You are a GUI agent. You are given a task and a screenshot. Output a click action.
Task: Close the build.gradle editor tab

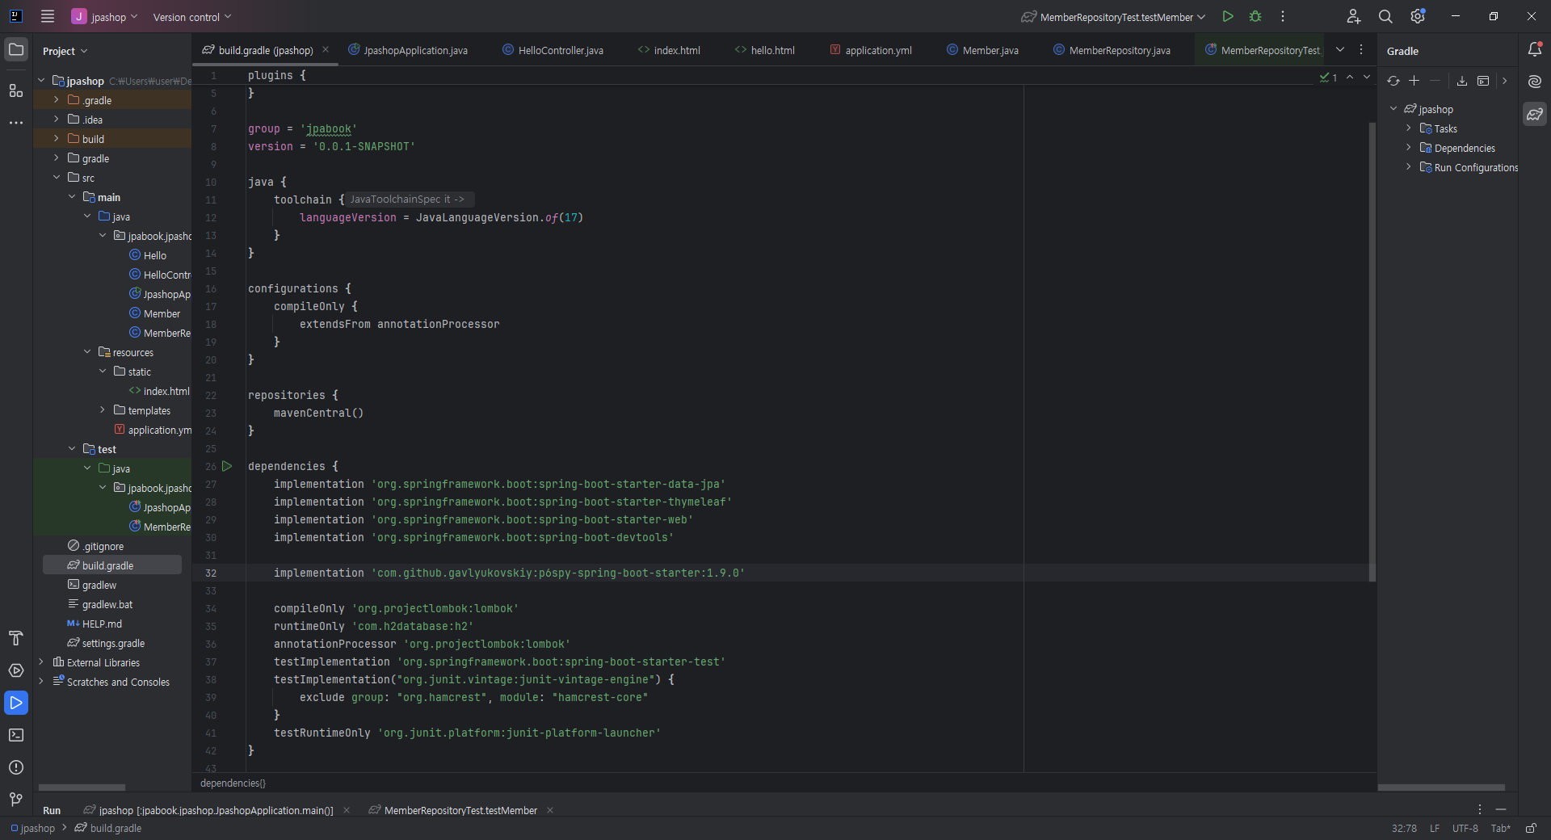pyautogui.click(x=326, y=50)
